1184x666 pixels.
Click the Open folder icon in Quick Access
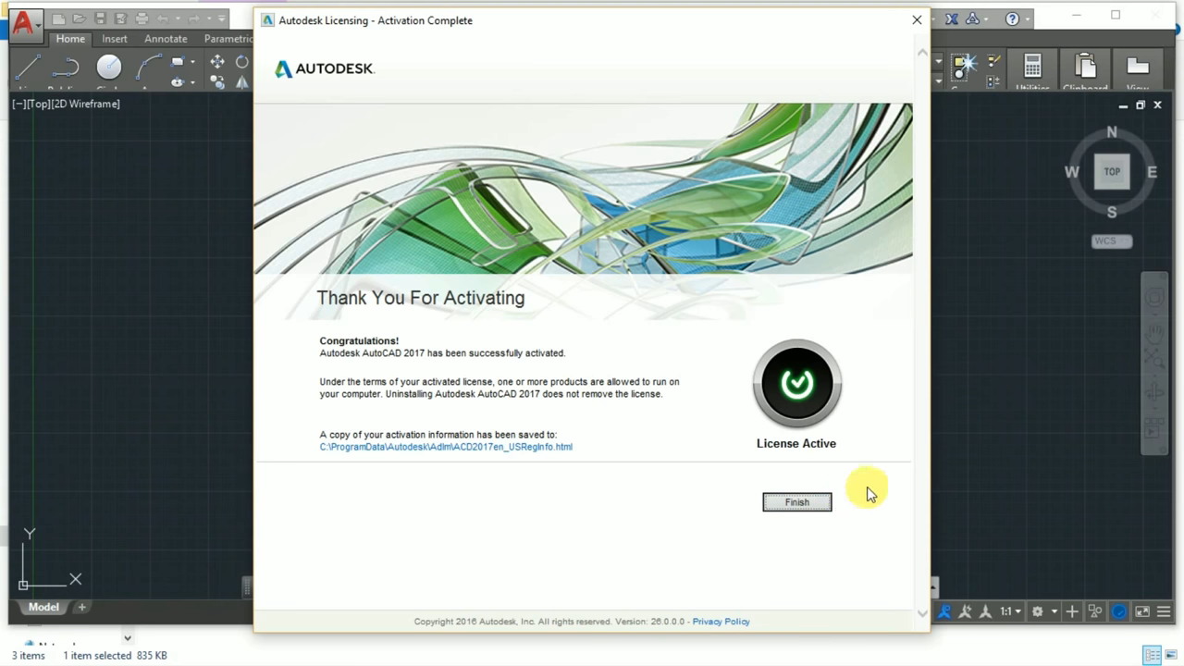(80, 18)
